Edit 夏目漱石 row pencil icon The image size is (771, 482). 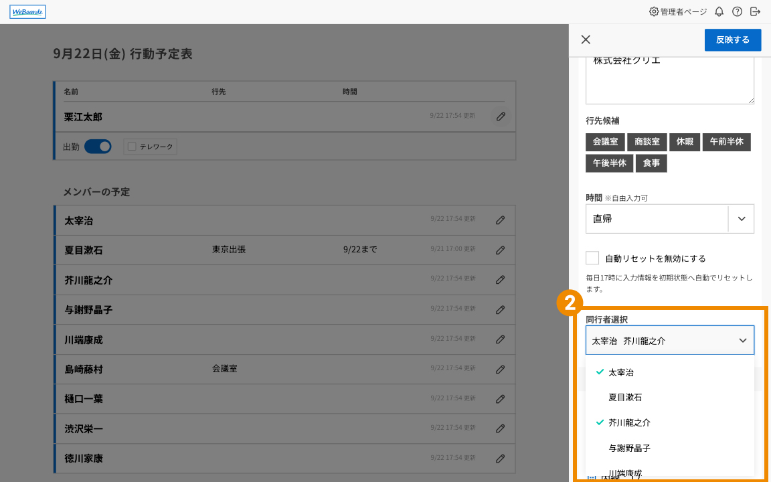point(500,250)
